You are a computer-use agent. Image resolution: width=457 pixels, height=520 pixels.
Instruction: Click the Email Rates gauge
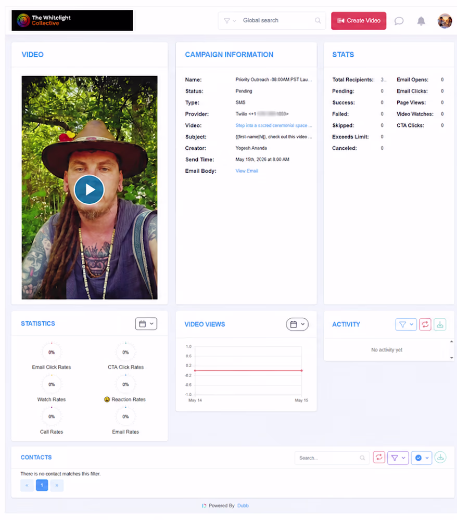[x=125, y=417]
